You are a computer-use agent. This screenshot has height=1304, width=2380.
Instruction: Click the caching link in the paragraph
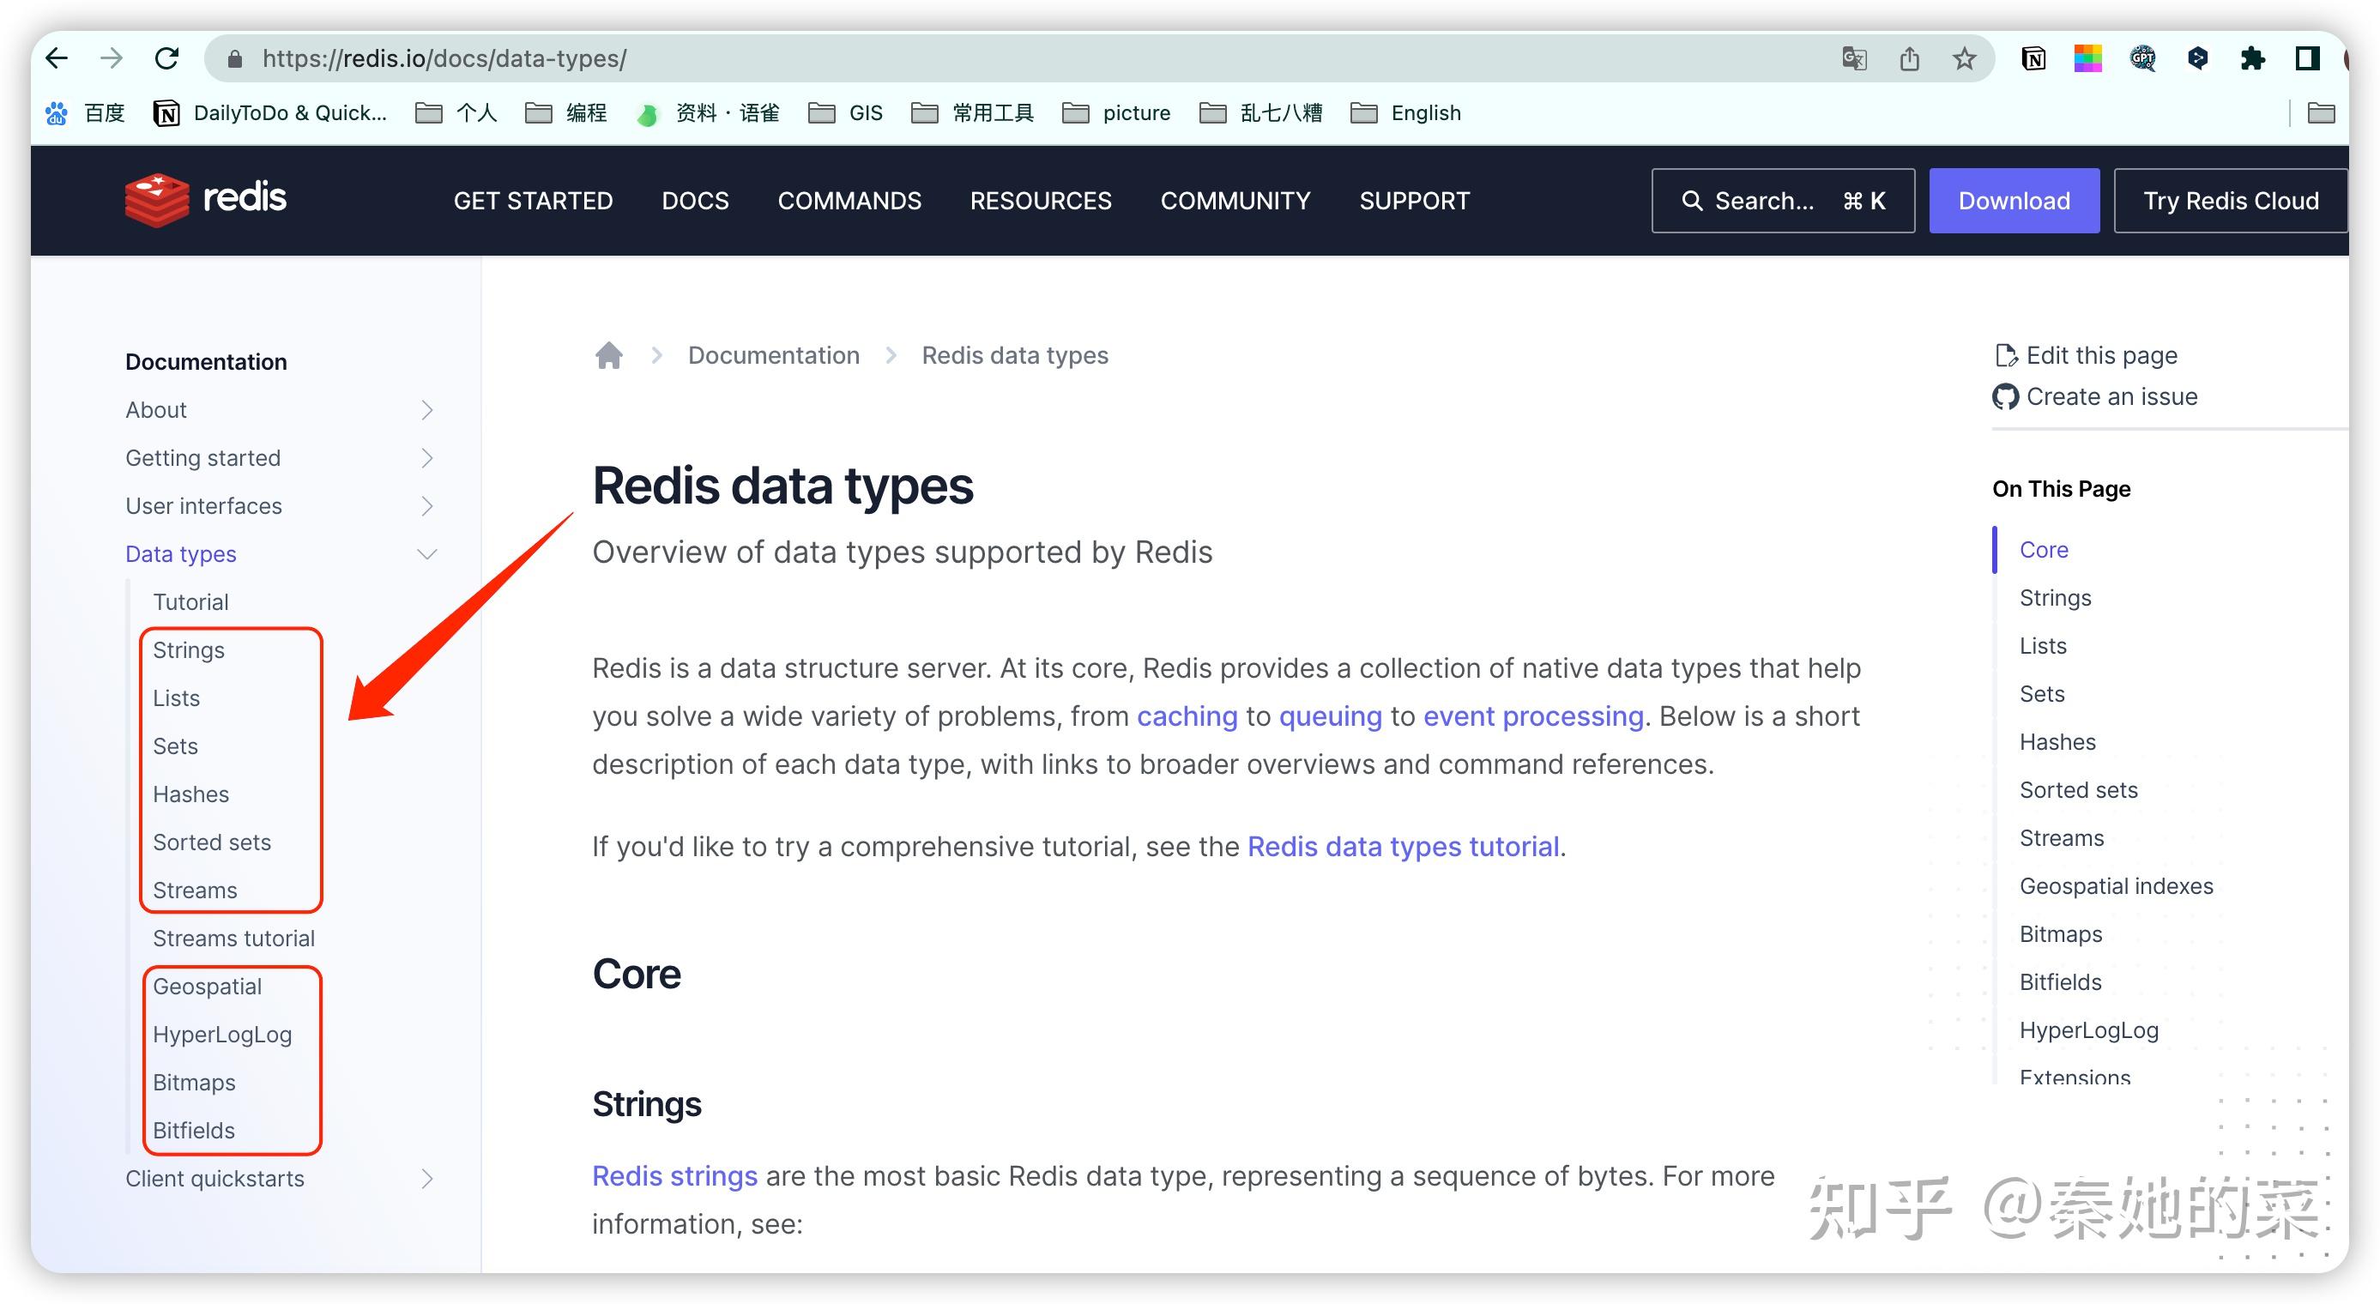pos(1187,715)
